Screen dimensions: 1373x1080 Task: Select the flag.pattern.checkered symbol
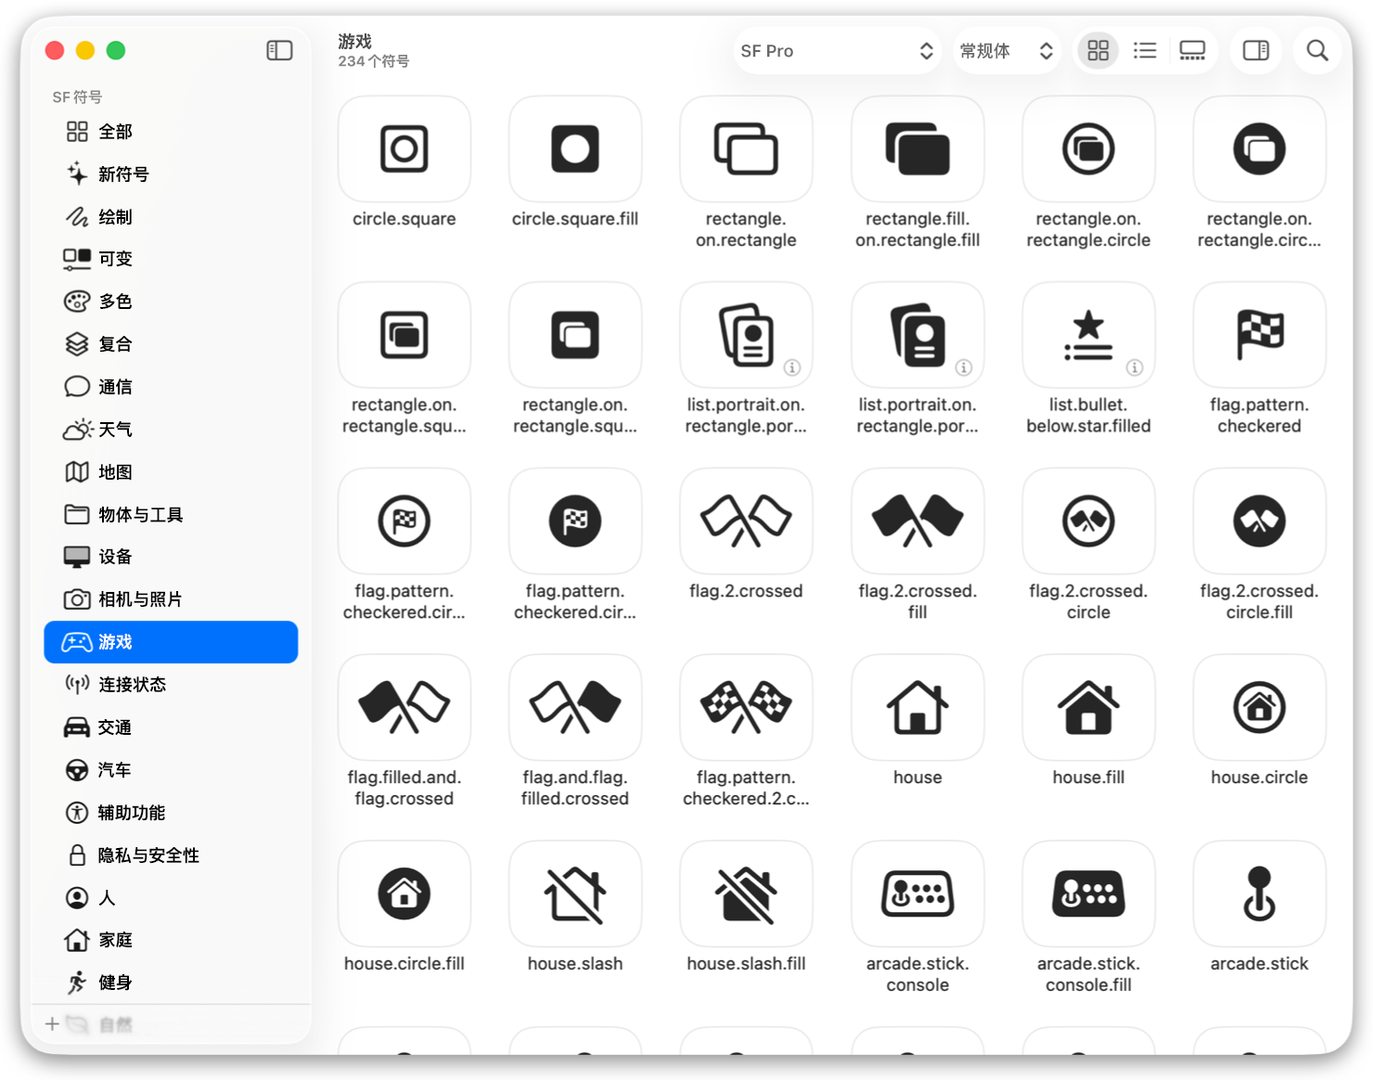(x=1259, y=335)
